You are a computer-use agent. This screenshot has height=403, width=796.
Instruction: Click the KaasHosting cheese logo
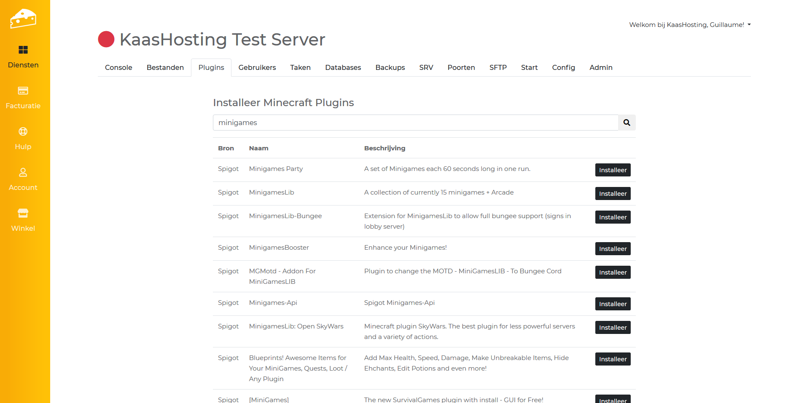(x=23, y=19)
